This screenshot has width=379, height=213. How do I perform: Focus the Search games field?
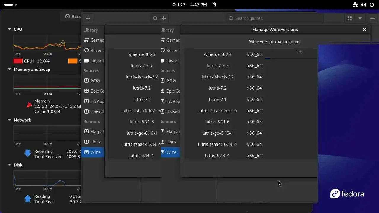(275, 18)
